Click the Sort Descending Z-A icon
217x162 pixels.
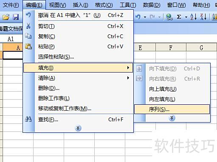[x=203, y=17]
